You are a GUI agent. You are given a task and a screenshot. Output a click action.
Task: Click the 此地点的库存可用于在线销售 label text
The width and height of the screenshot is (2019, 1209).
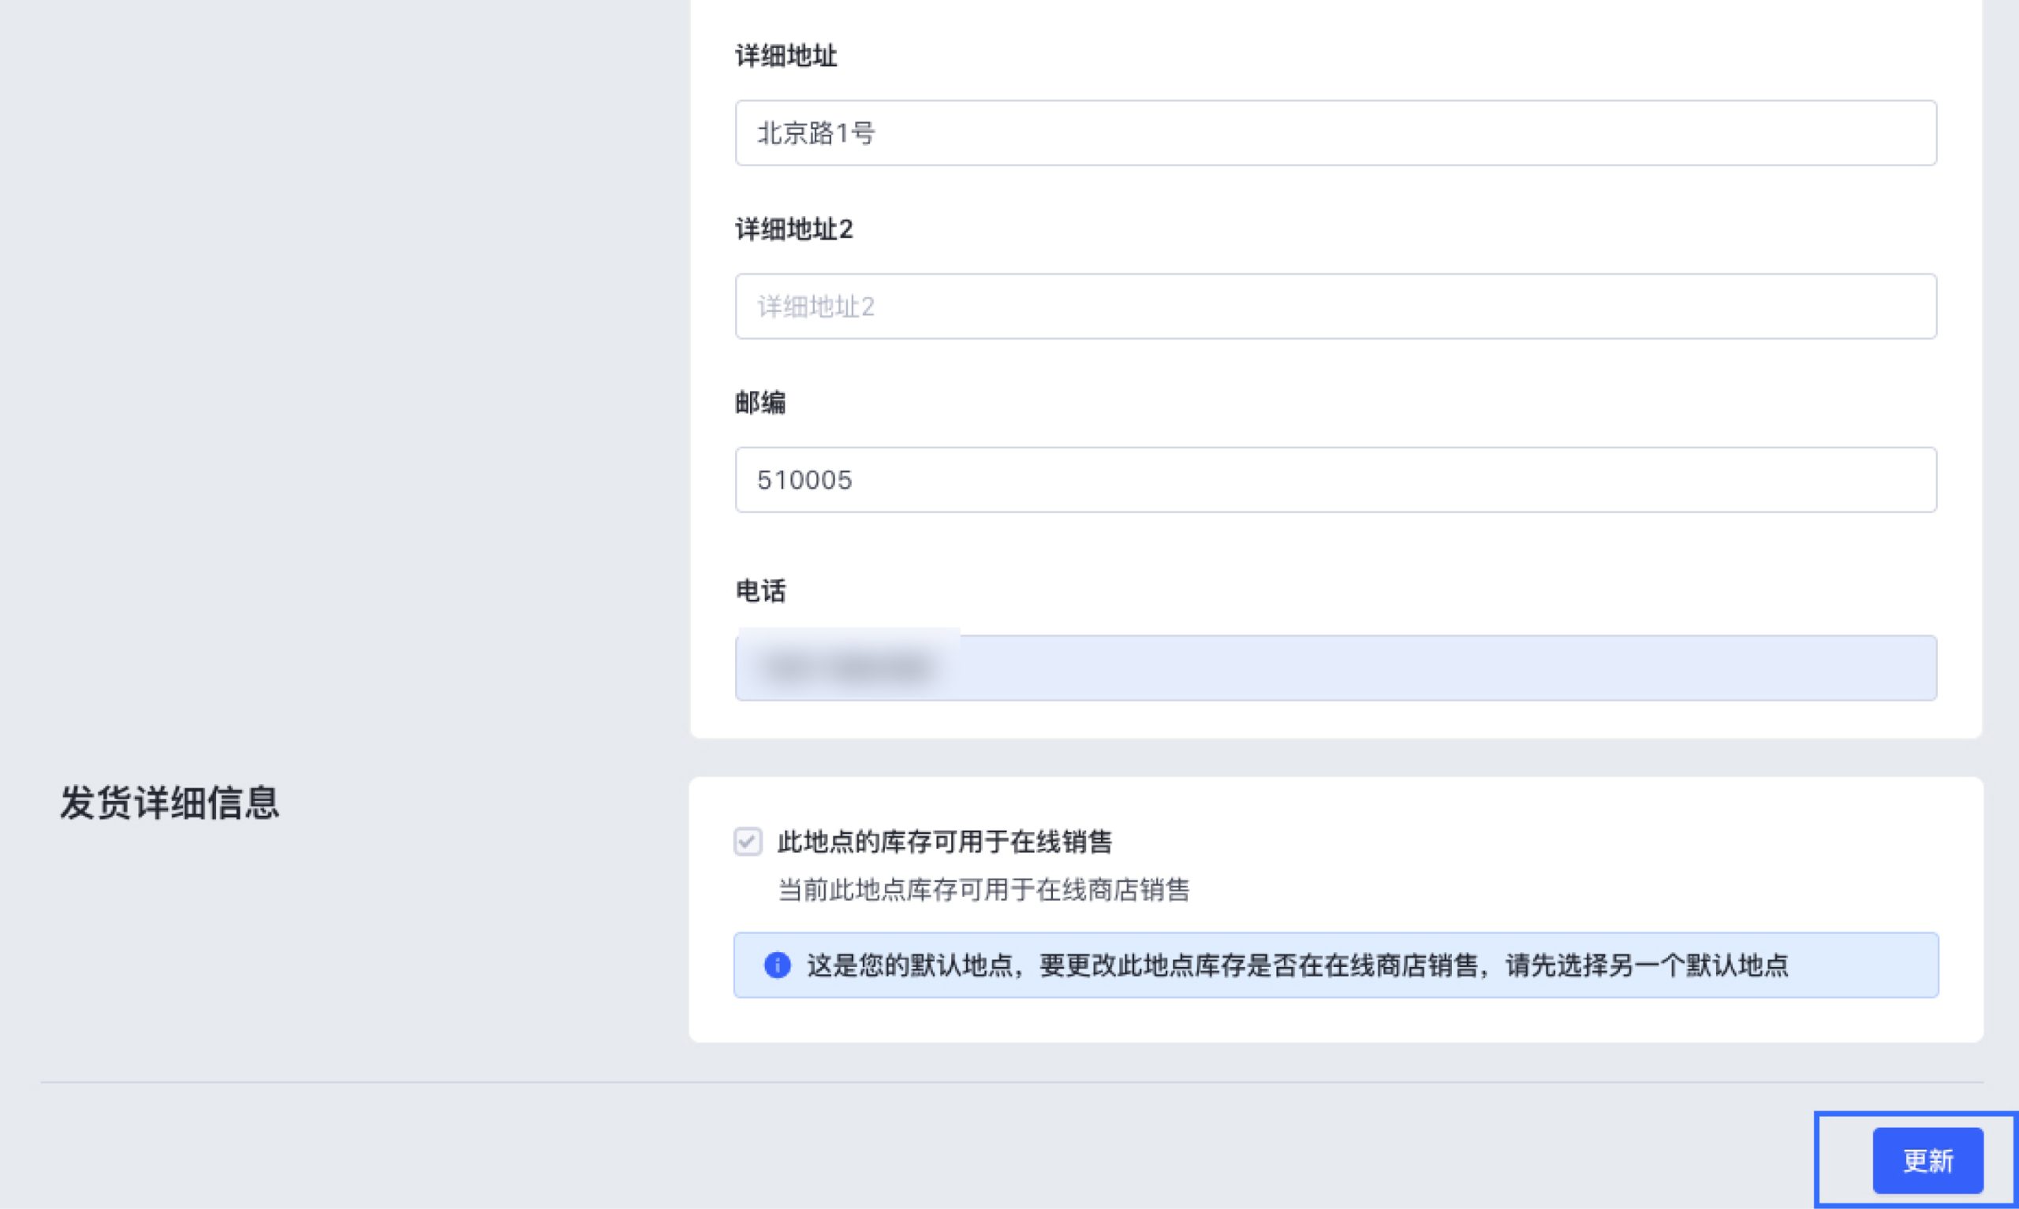(944, 842)
